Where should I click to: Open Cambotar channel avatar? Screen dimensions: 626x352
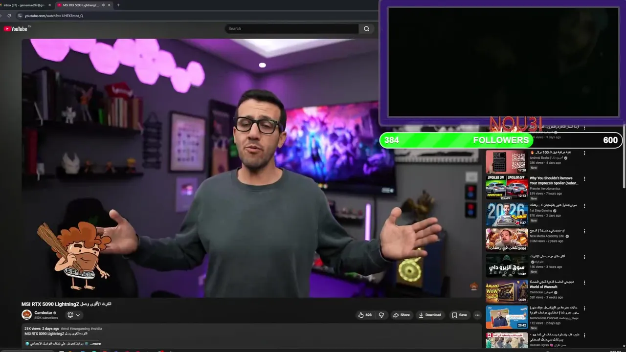(26, 315)
